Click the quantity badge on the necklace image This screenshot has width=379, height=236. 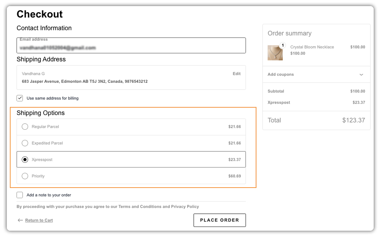click(x=282, y=44)
